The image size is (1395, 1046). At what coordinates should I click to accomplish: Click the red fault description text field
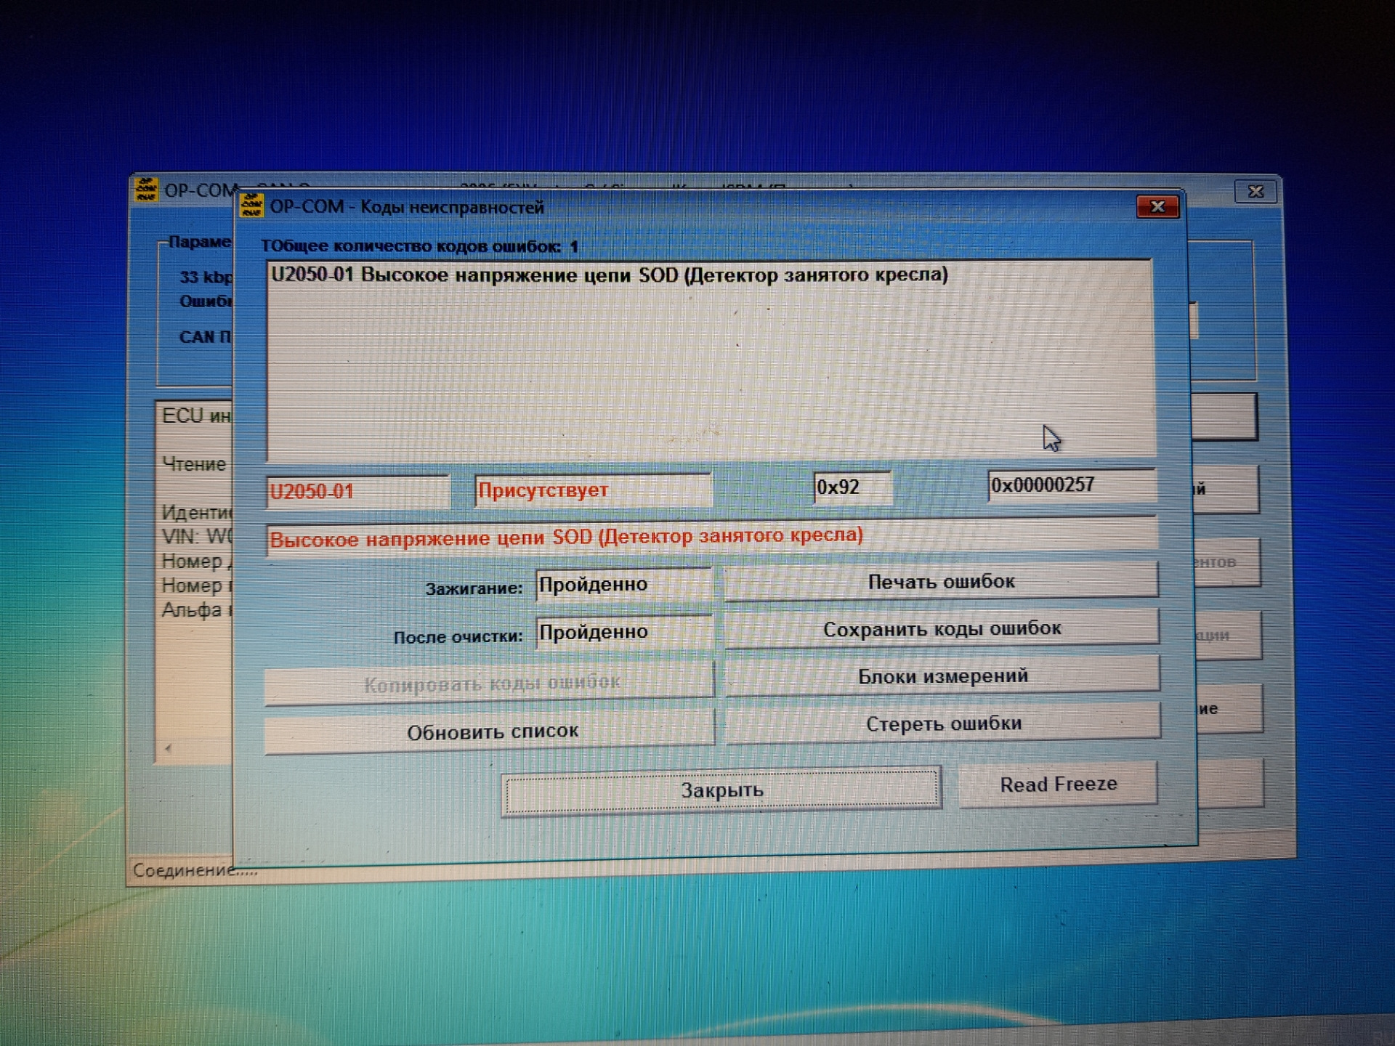click(x=709, y=538)
